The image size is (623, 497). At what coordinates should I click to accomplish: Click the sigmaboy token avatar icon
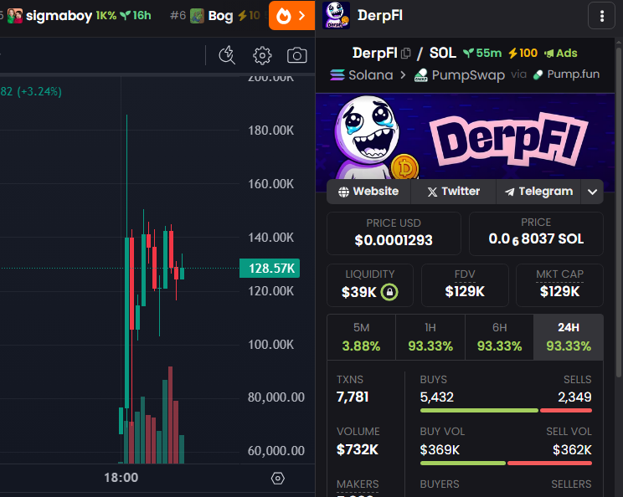15,16
